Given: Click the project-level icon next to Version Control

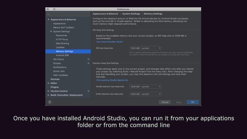Looking at the screenshot, I should (x=88, y=91).
